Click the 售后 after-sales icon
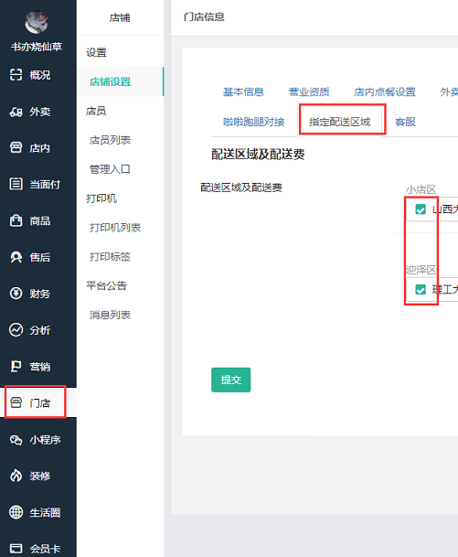The image size is (458, 557). click(x=16, y=257)
